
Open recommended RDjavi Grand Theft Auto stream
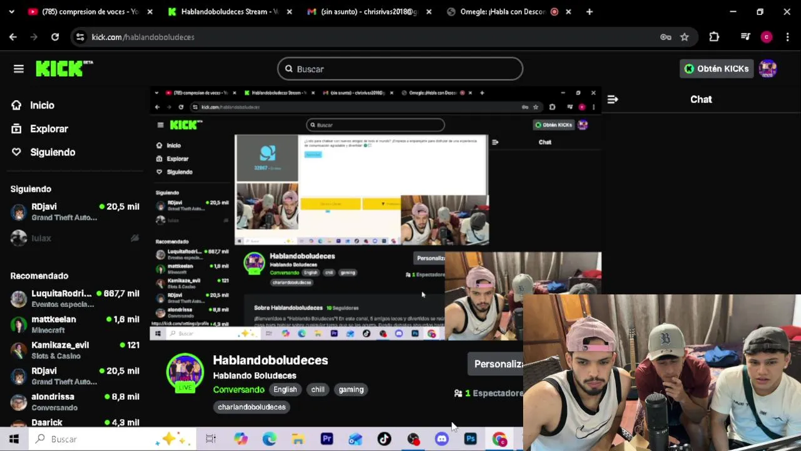coord(74,376)
